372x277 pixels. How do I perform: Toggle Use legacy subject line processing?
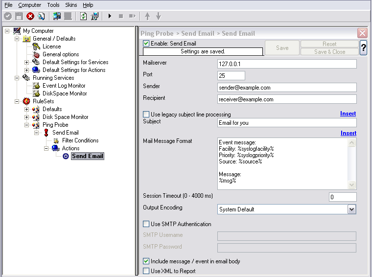[146, 115]
